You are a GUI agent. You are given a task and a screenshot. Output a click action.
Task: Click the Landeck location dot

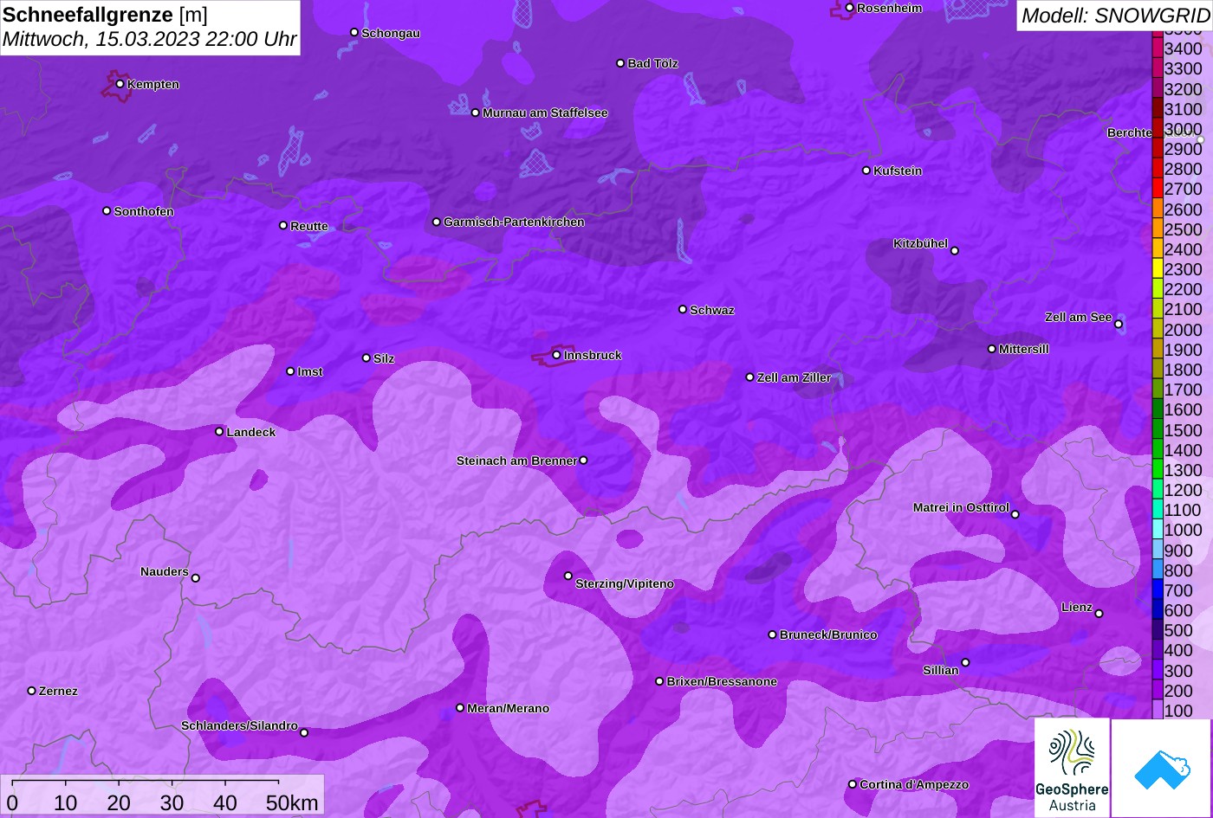(x=219, y=431)
